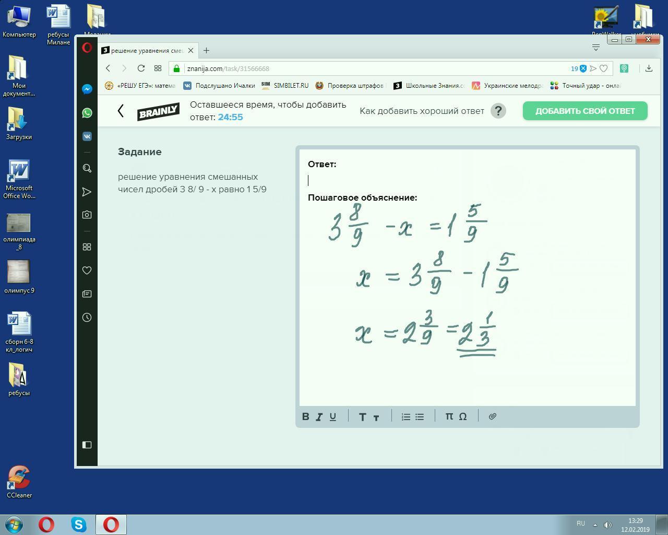668x535 pixels.
Task: Reload the znanija page
Action: (x=141, y=68)
